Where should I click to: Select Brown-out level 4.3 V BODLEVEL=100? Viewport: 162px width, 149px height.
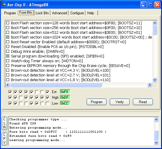click(x=8, y=70)
